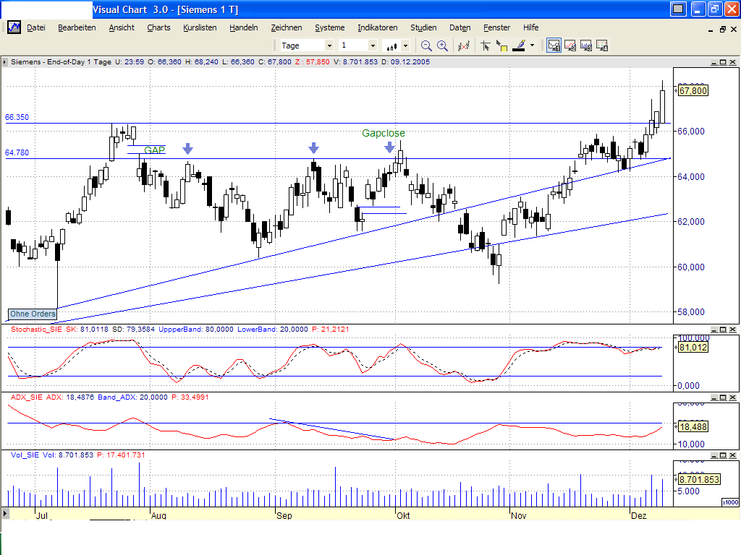The width and height of the screenshot is (741, 555).
Task: Open the pen color dropdown arrow
Action: click(x=531, y=45)
